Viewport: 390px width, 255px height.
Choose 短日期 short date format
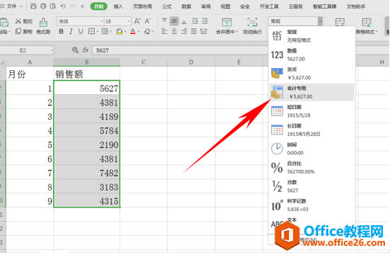[x=311, y=111]
